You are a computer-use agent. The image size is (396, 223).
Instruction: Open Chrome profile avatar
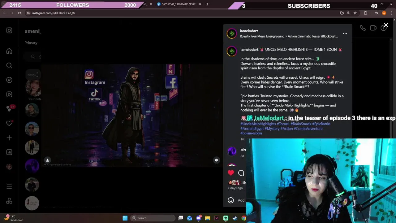point(384,13)
